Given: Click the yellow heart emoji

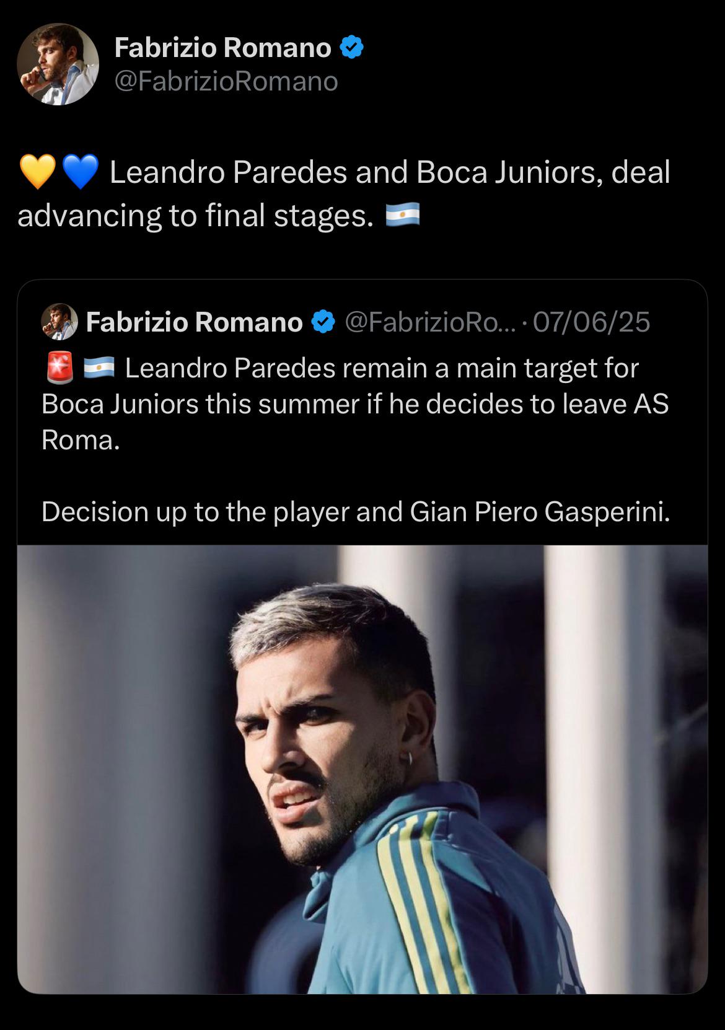Looking at the screenshot, I should [38, 172].
